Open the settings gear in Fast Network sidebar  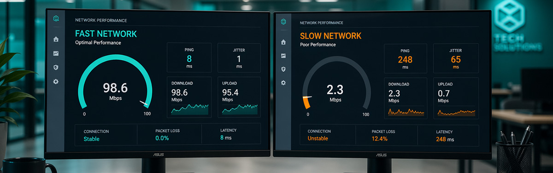coord(56,81)
